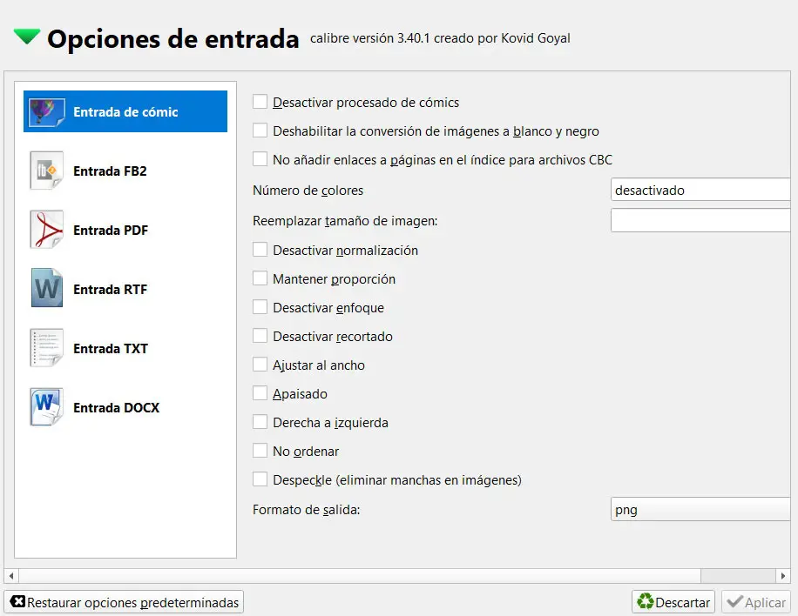Enable Ajustar al ancho
798x616 pixels.
point(260,365)
